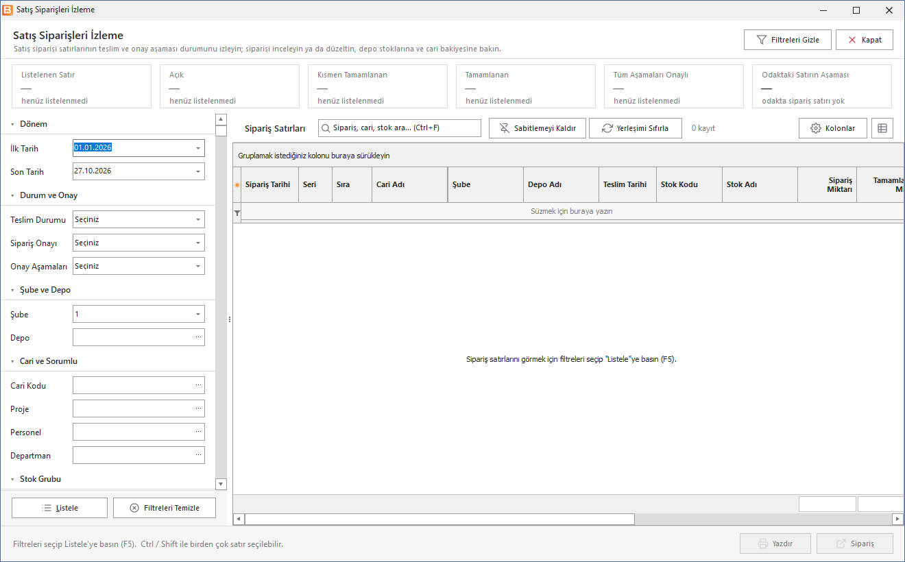Expand the Stok Grubu section
Screen dimensions: 905x562
[x=13, y=479]
